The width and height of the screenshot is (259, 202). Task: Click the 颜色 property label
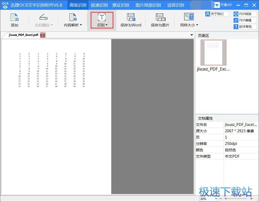(x=200, y=150)
